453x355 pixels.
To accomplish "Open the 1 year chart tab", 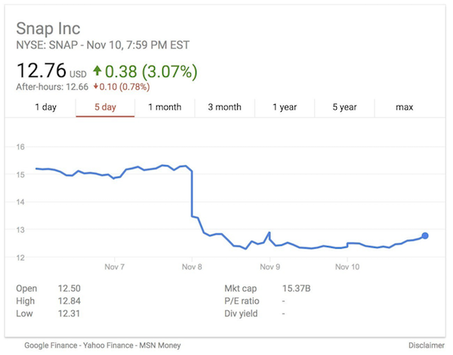I will (x=285, y=107).
